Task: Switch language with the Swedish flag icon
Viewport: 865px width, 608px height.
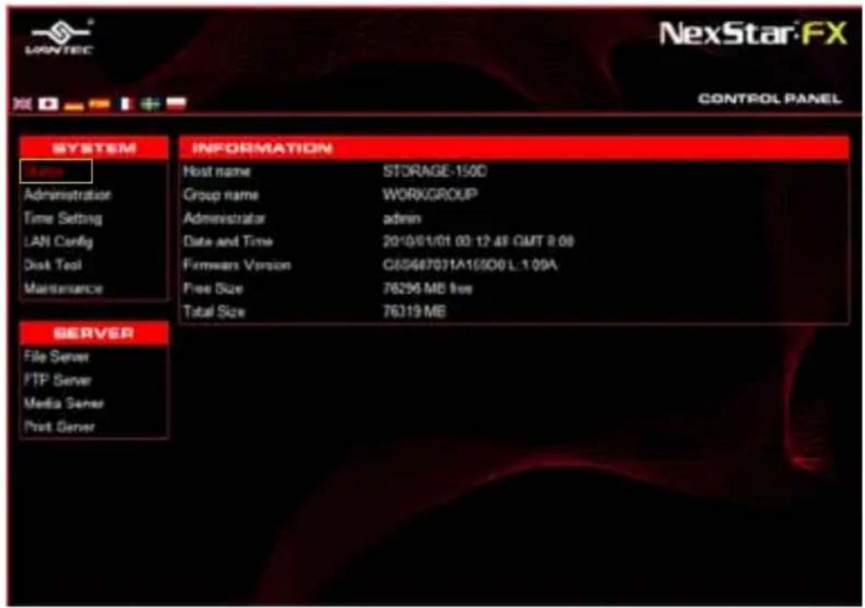Action: (150, 104)
